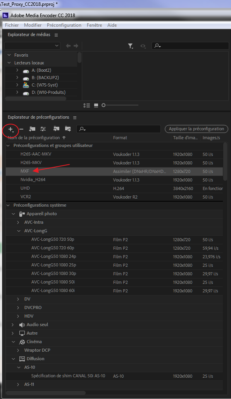The image size is (231, 399).
Task: Sort by the Taille d'image column header
Action: pyautogui.click(x=186, y=138)
